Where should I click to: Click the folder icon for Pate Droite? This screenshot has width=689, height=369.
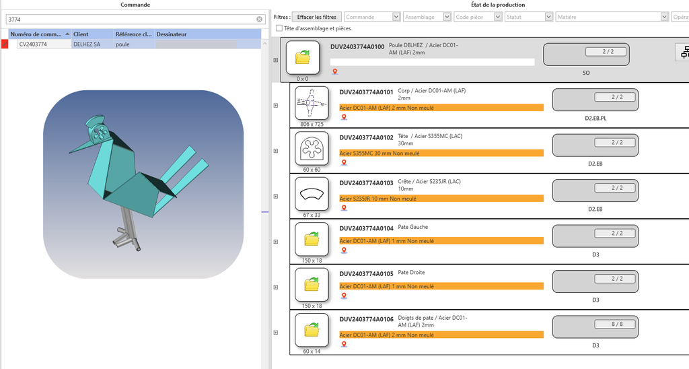click(312, 285)
